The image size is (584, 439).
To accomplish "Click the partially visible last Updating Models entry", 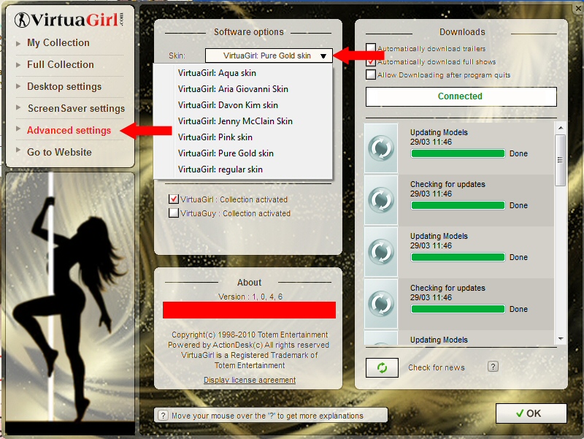I will click(x=459, y=337).
